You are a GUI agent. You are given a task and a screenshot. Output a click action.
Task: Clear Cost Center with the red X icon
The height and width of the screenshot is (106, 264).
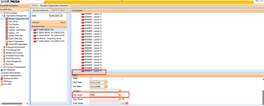127,103
